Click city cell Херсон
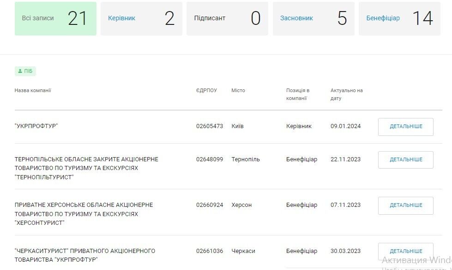Viewport: 452px width, 270px height. tap(241, 205)
